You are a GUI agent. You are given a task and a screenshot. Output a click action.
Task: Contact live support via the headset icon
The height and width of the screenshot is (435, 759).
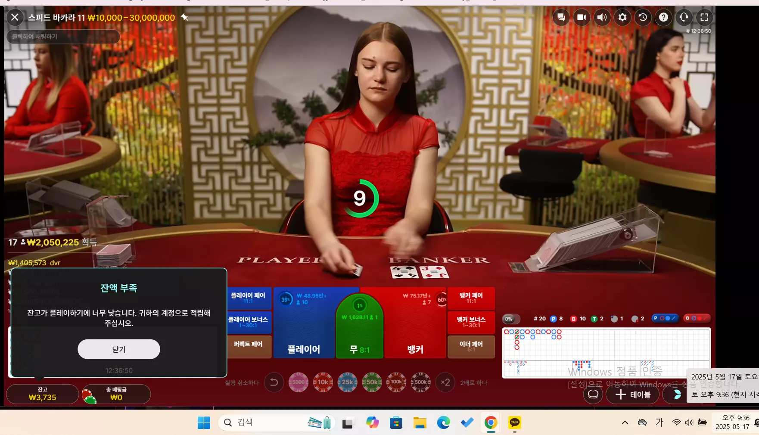click(684, 17)
